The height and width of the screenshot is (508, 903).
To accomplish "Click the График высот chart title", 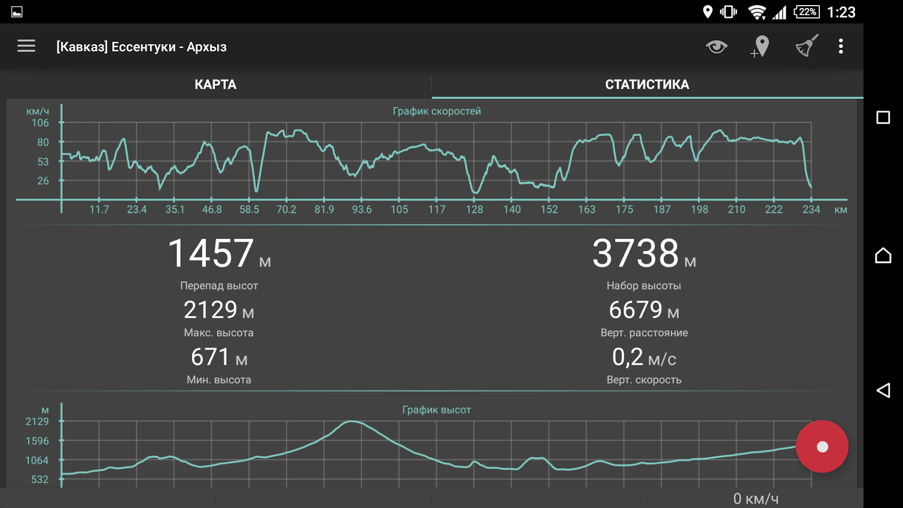I will click(x=436, y=410).
